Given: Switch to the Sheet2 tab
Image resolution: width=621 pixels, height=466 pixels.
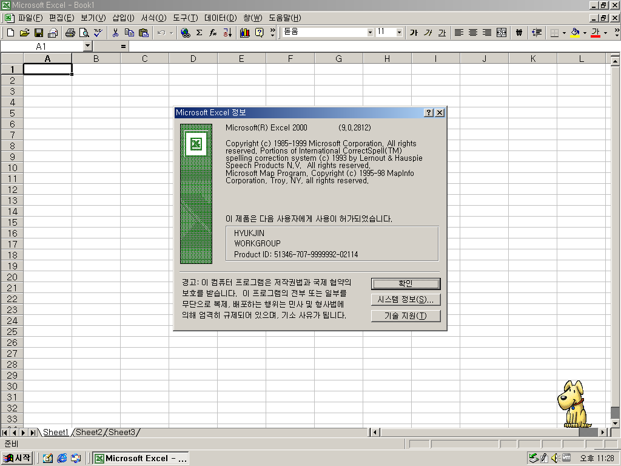Looking at the screenshot, I should pyautogui.click(x=89, y=432).
